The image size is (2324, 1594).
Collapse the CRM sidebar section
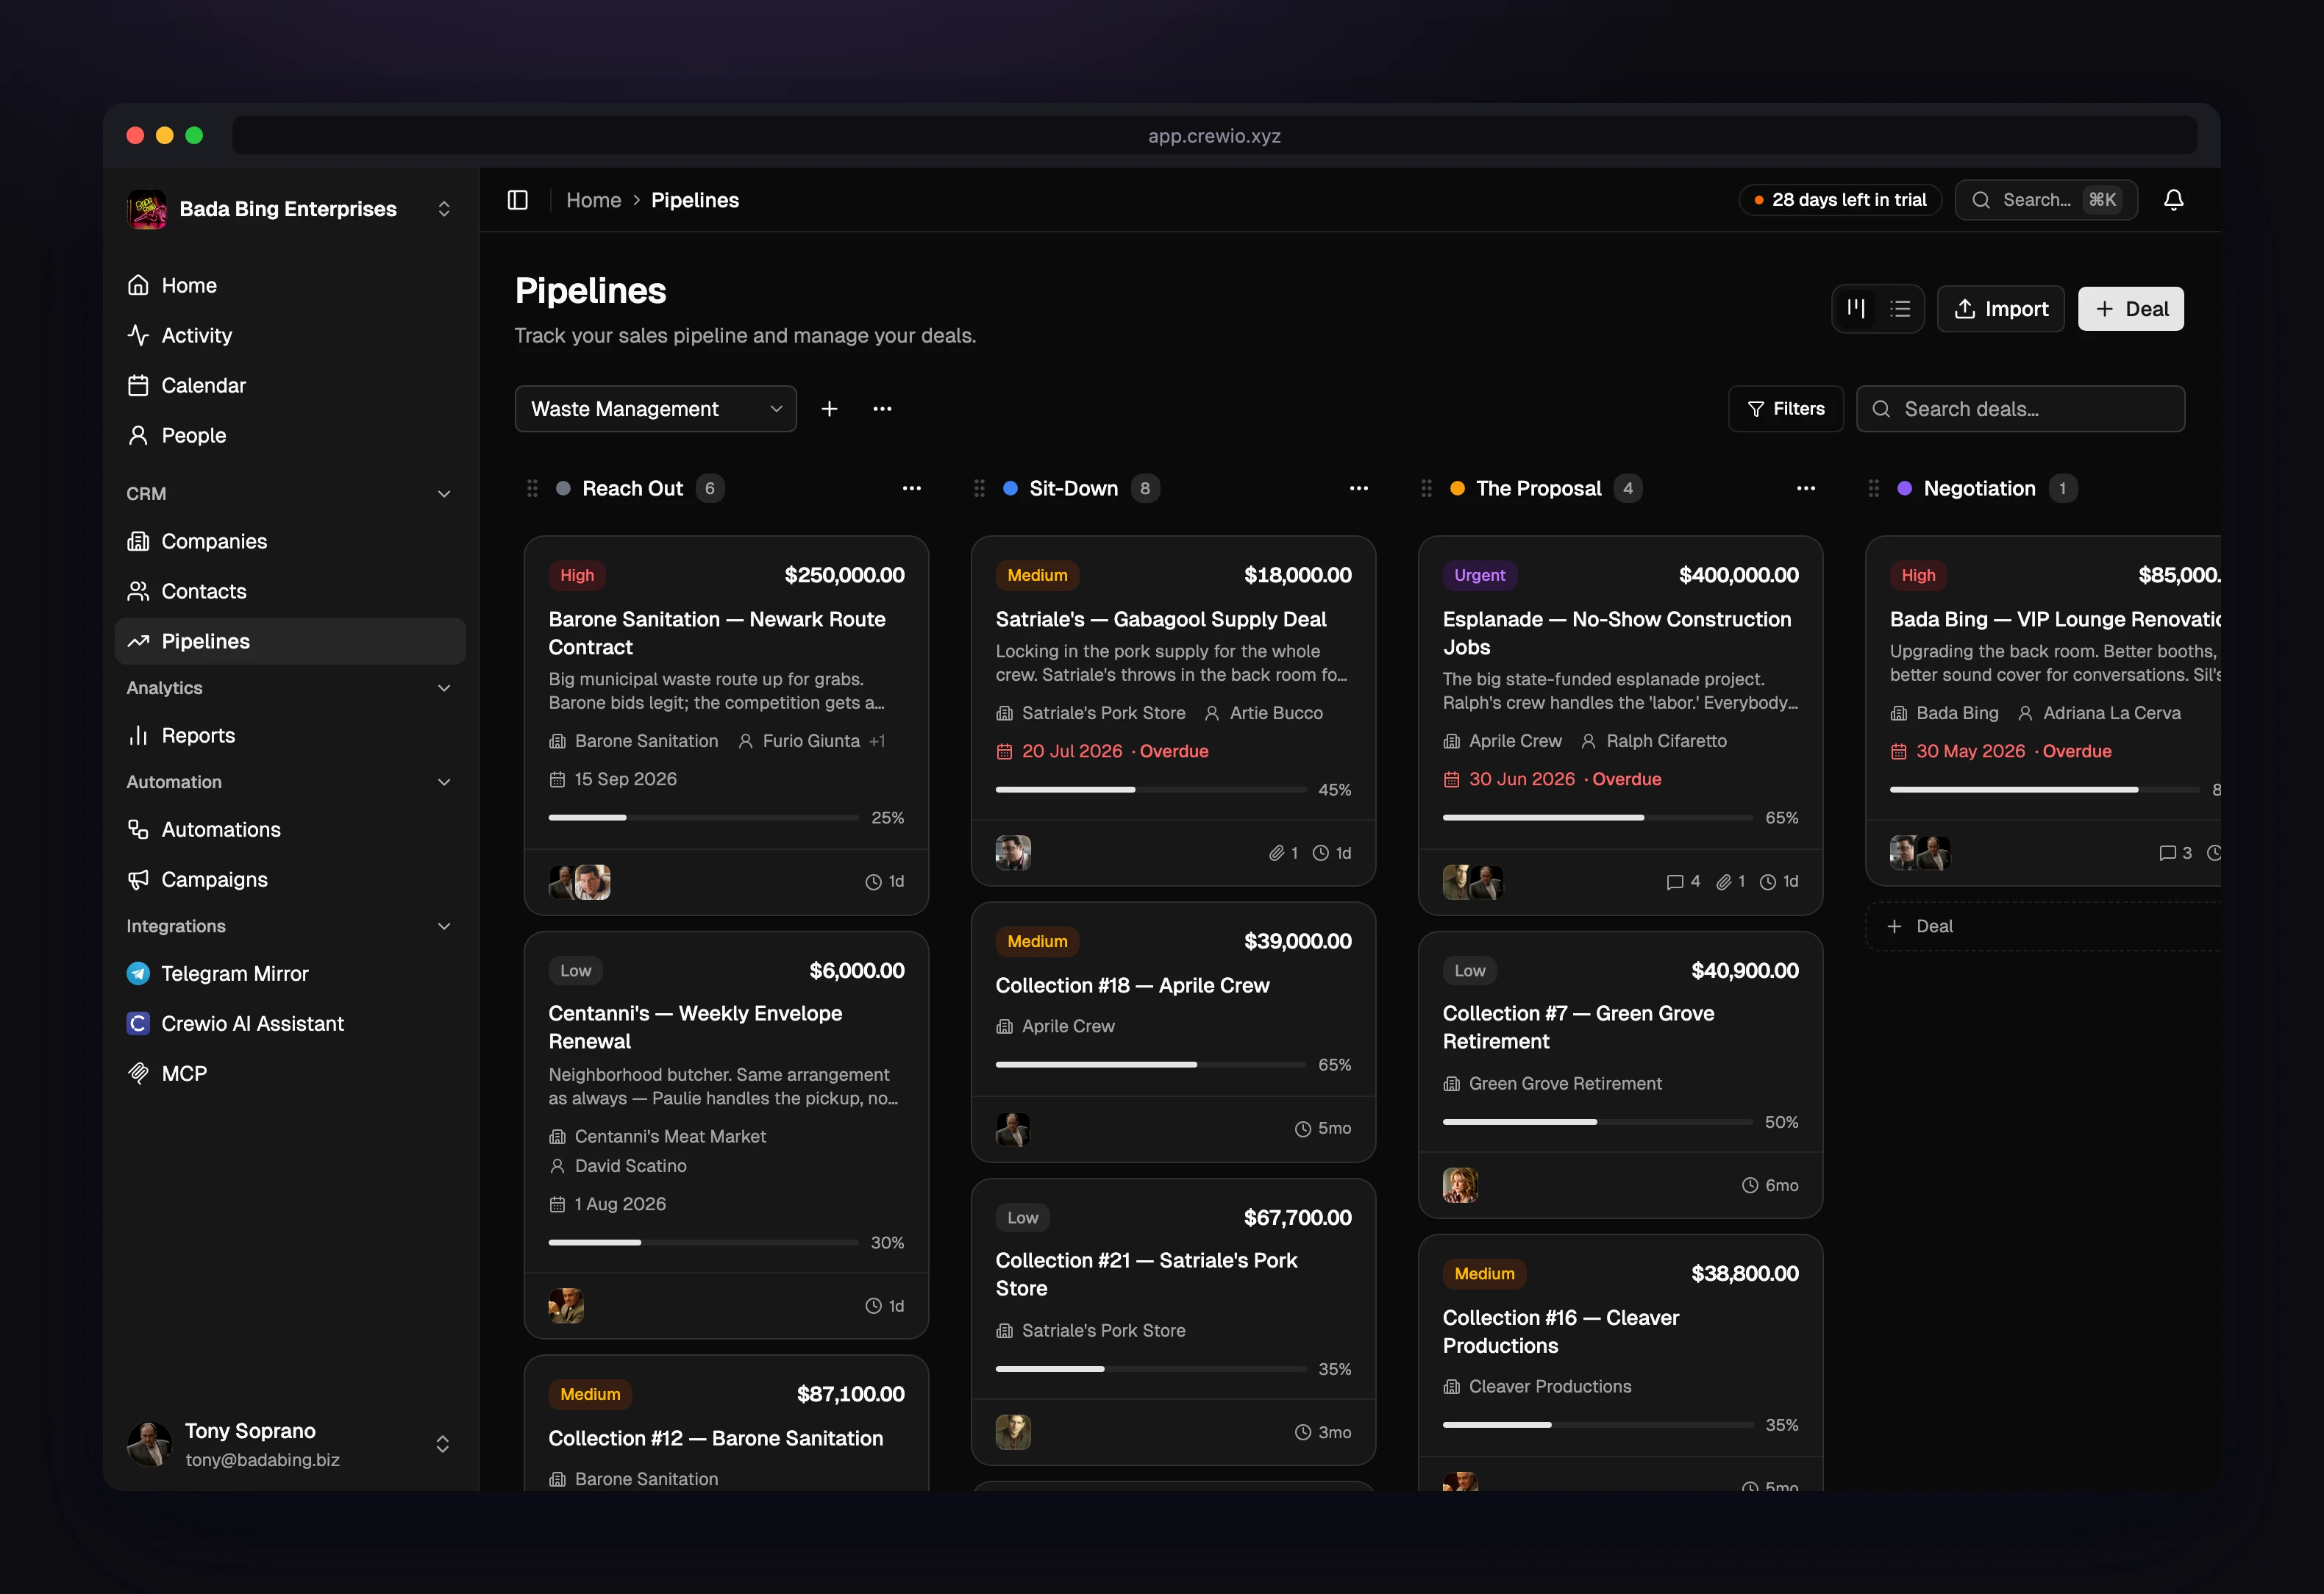point(444,494)
